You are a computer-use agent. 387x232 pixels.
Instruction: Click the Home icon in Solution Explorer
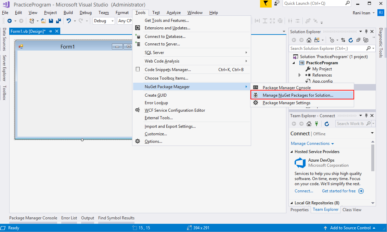(x=309, y=40)
